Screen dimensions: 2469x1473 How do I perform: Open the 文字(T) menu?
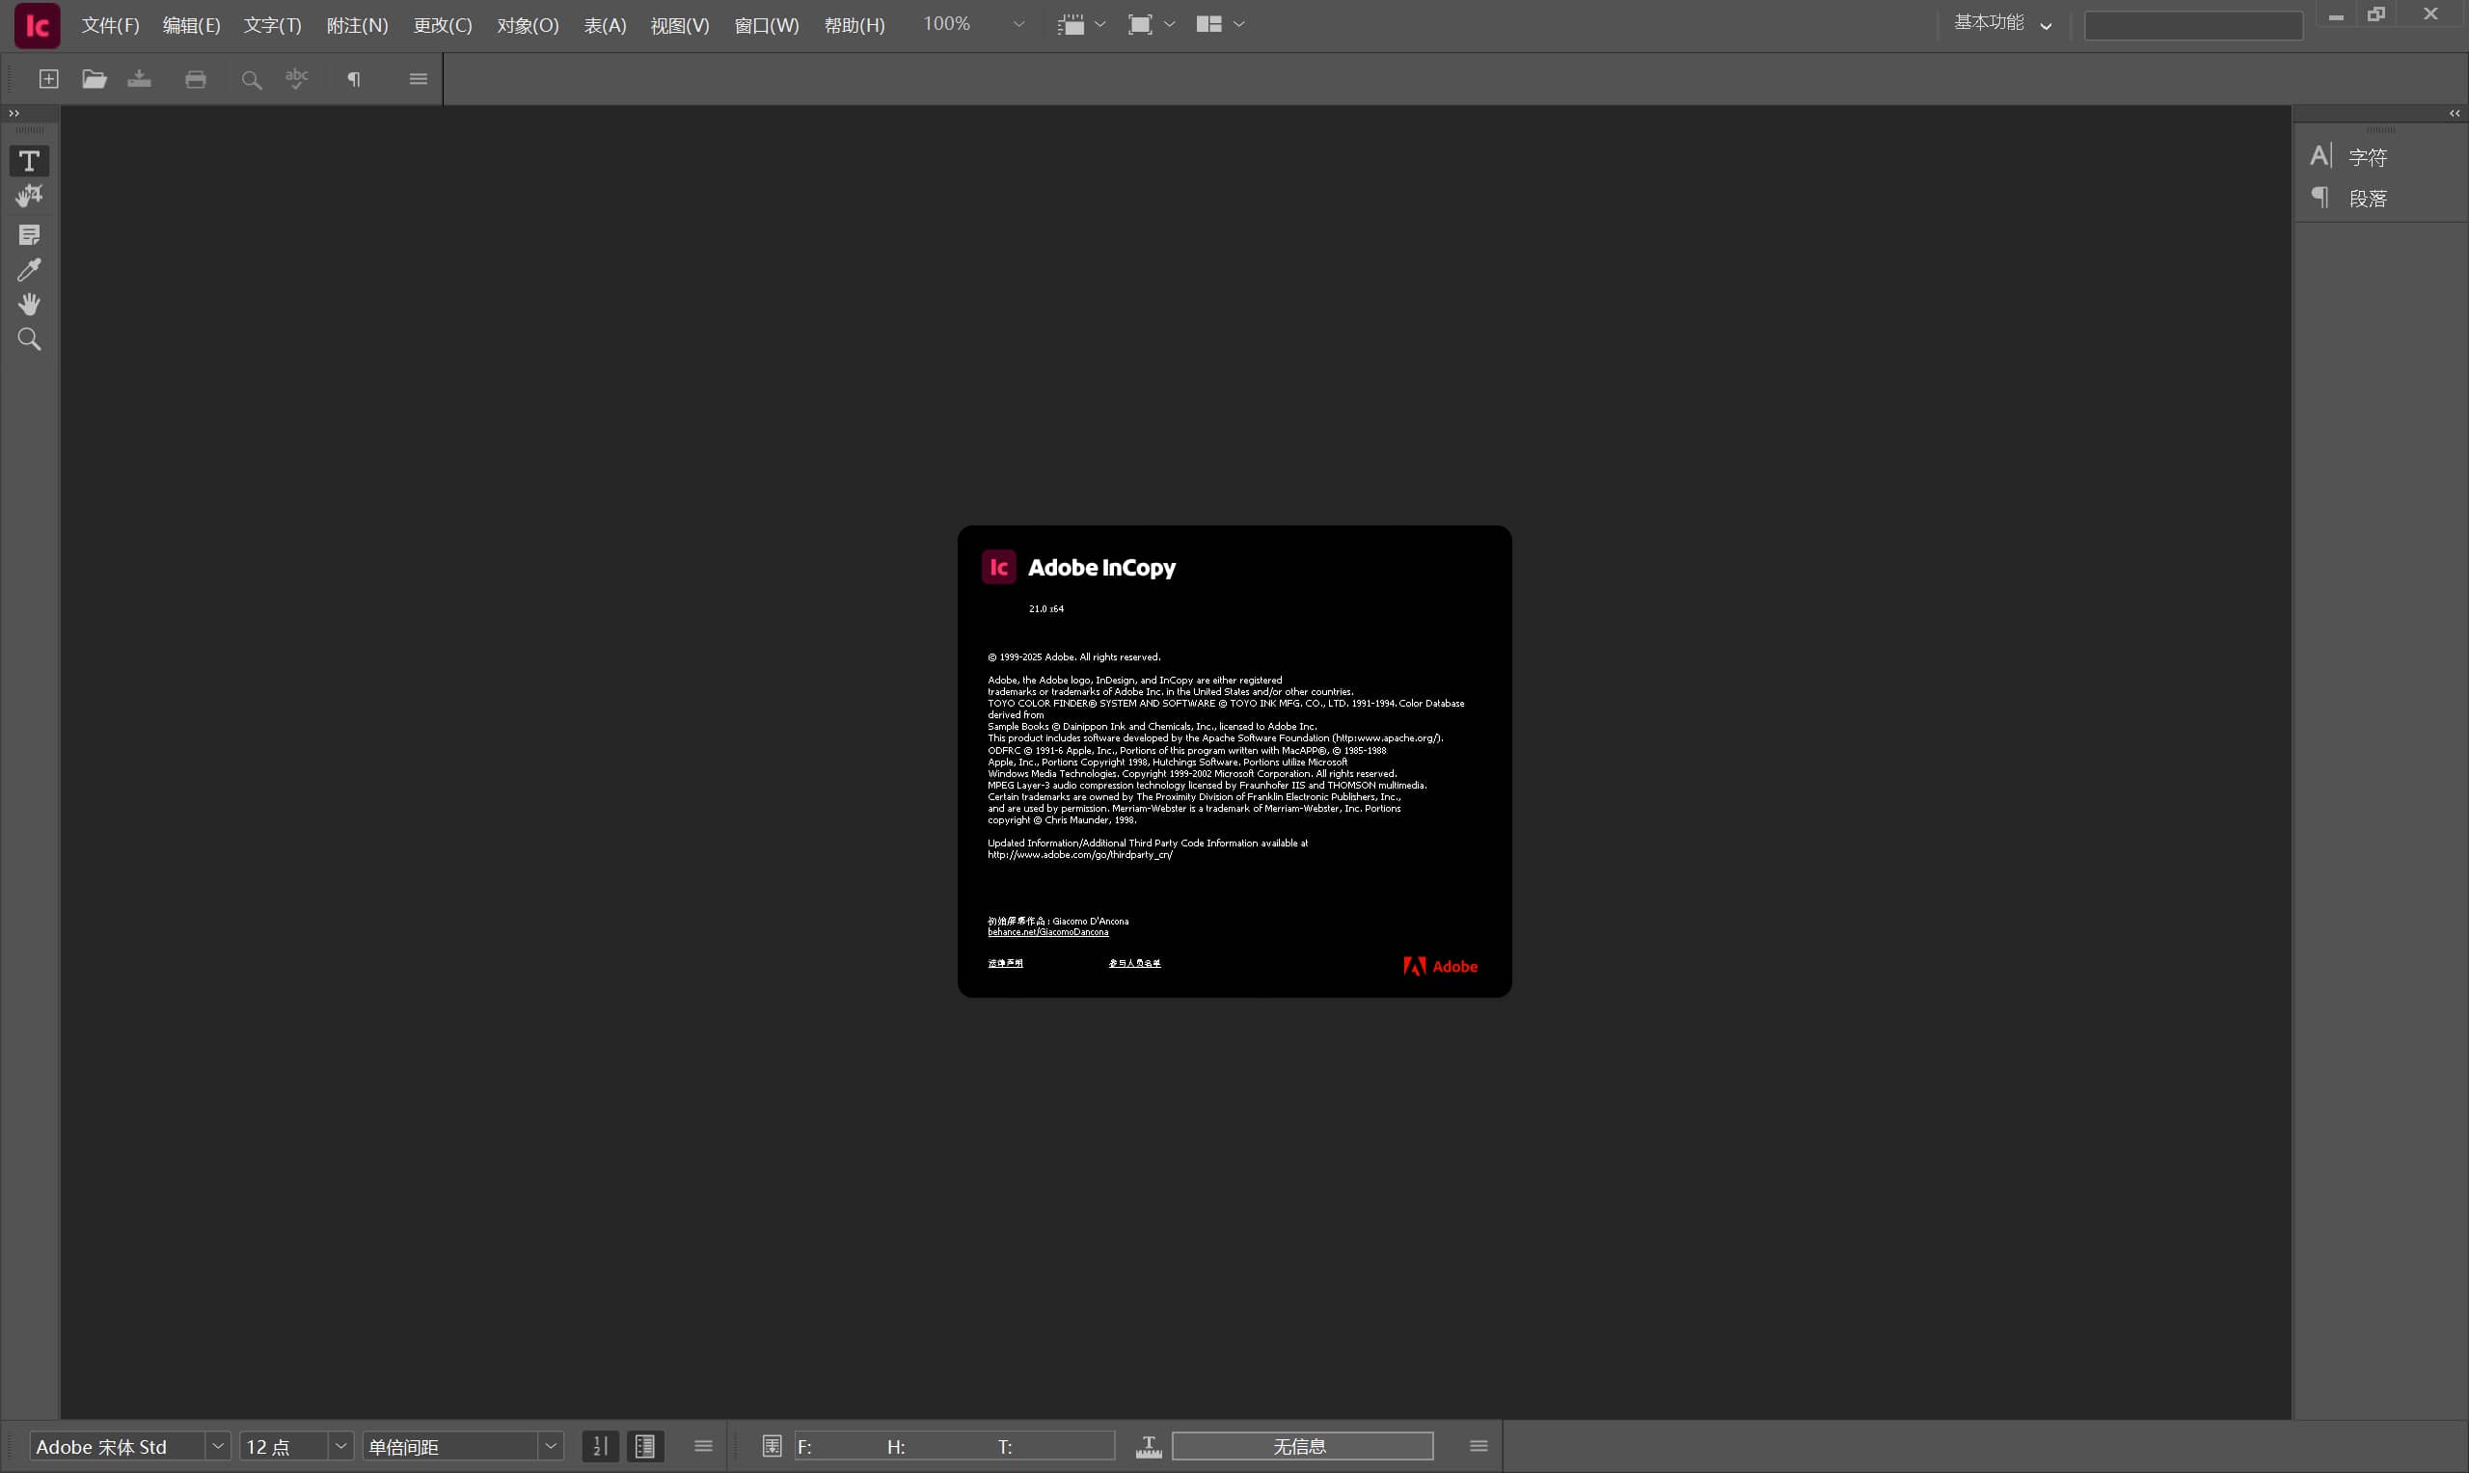[x=272, y=25]
